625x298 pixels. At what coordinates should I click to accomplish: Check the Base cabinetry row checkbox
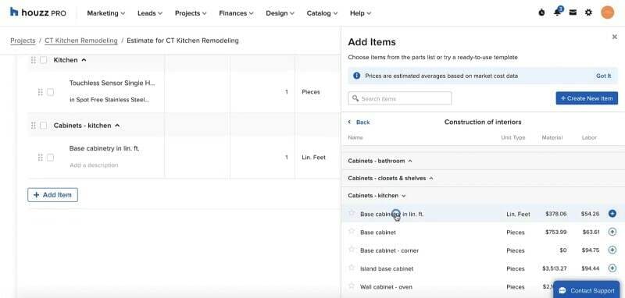pos(50,158)
